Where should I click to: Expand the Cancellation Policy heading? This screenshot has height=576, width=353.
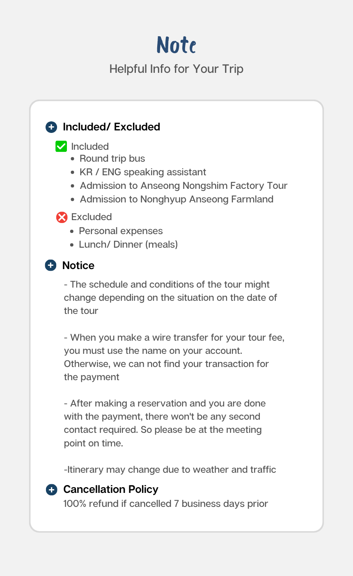pyautogui.click(x=111, y=489)
